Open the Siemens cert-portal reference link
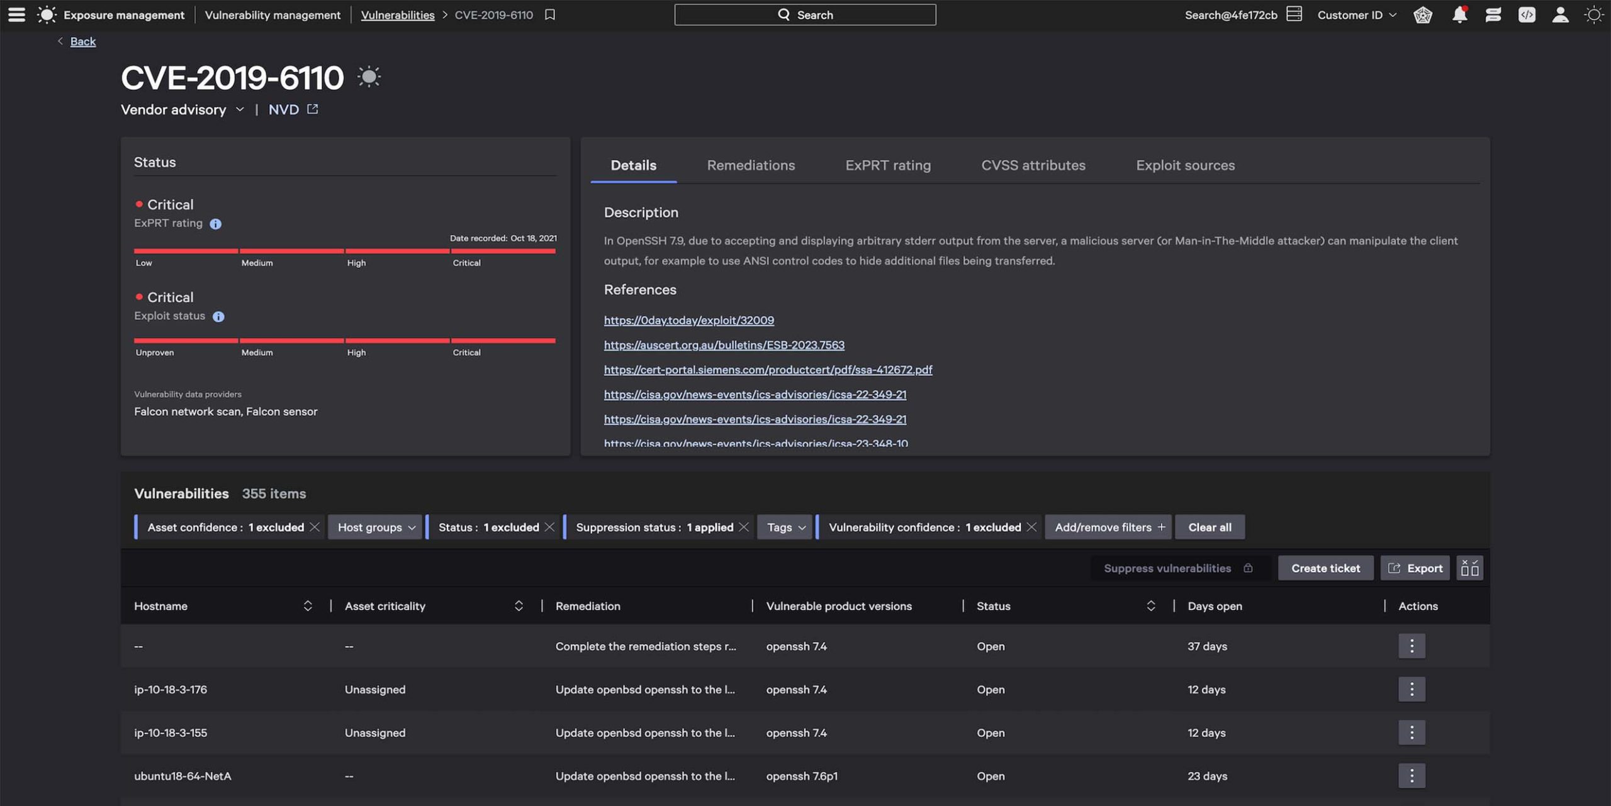The image size is (1611, 806). click(768, 370)
